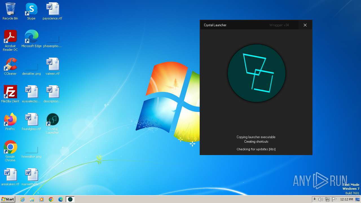Viewport: 361px width, 203px height.
Task: Launch FileZilla Client shortcut
Action: click(10, 94)
